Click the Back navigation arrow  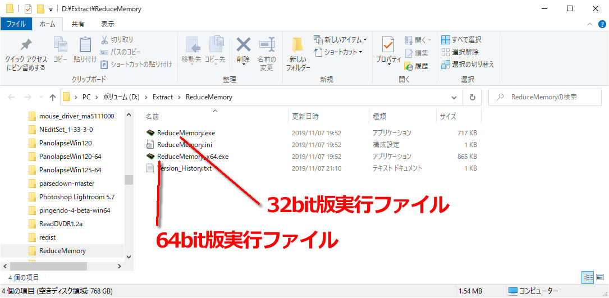pos(11,97)
